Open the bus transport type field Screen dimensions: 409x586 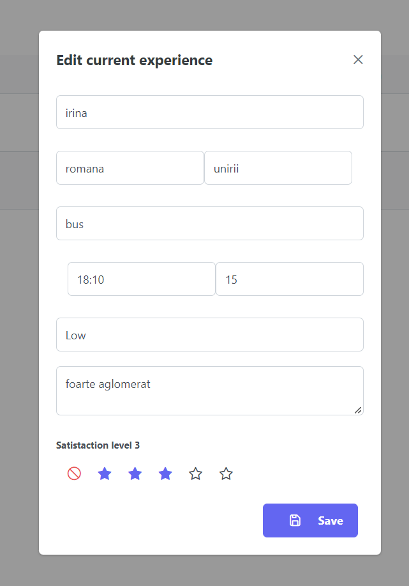[x=209, y=223]
